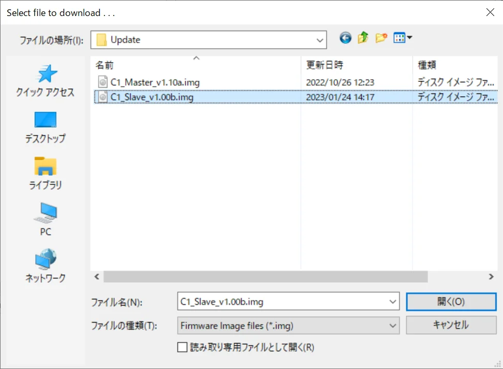This screenshot has height=369, width=503.
Task: Click the Open (開く) button
Action: click(451, 302)
